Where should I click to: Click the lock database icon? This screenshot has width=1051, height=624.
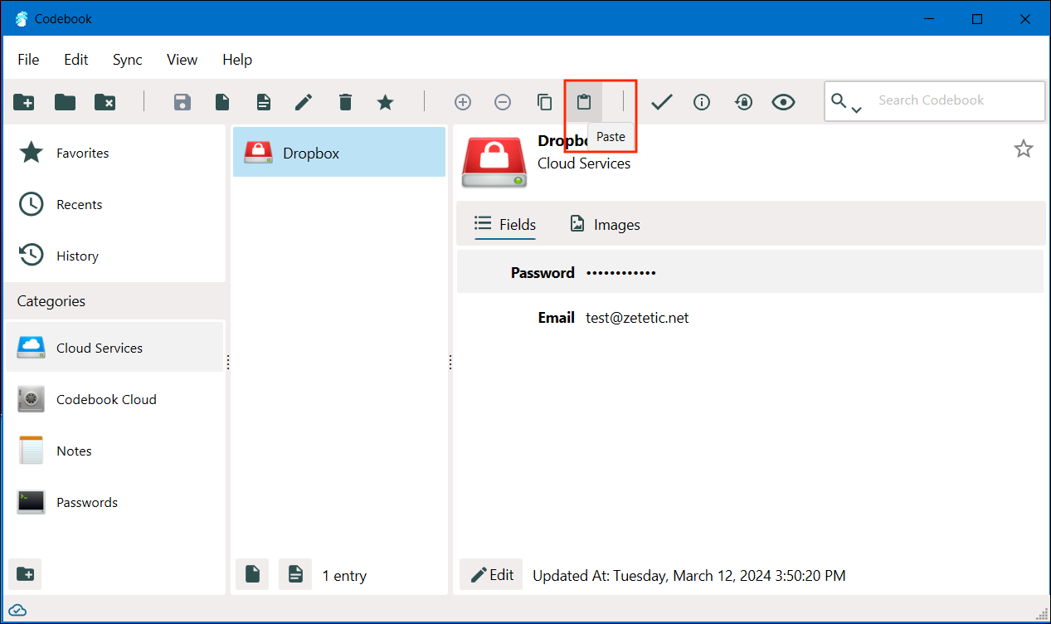point(743,102)
